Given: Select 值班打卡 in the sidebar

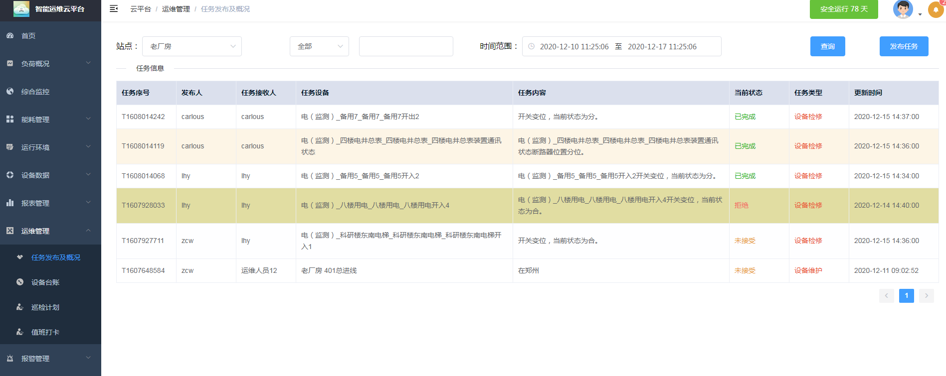Looking at the screenshot, I should pos(45,332).
